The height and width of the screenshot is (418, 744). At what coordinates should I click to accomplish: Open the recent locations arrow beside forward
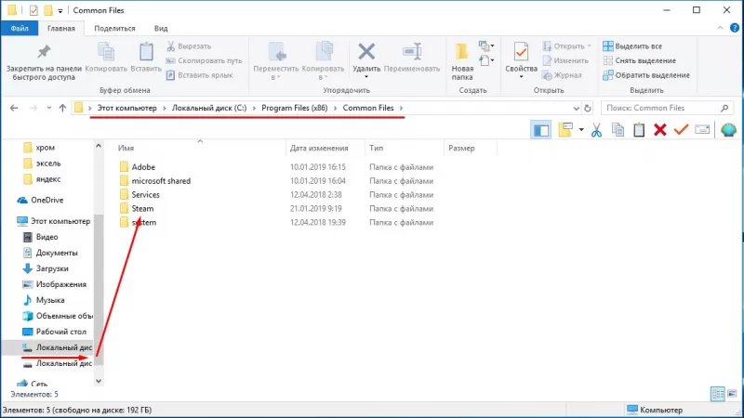(x=49, y=108)
